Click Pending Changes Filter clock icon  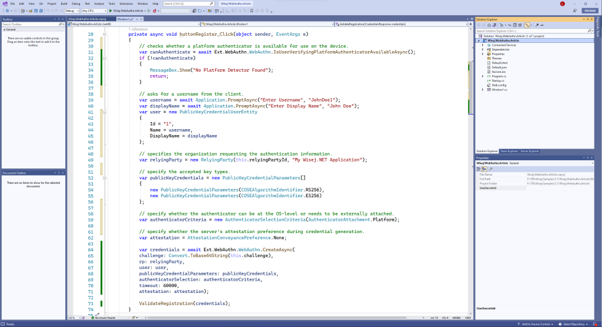(501, 25)
